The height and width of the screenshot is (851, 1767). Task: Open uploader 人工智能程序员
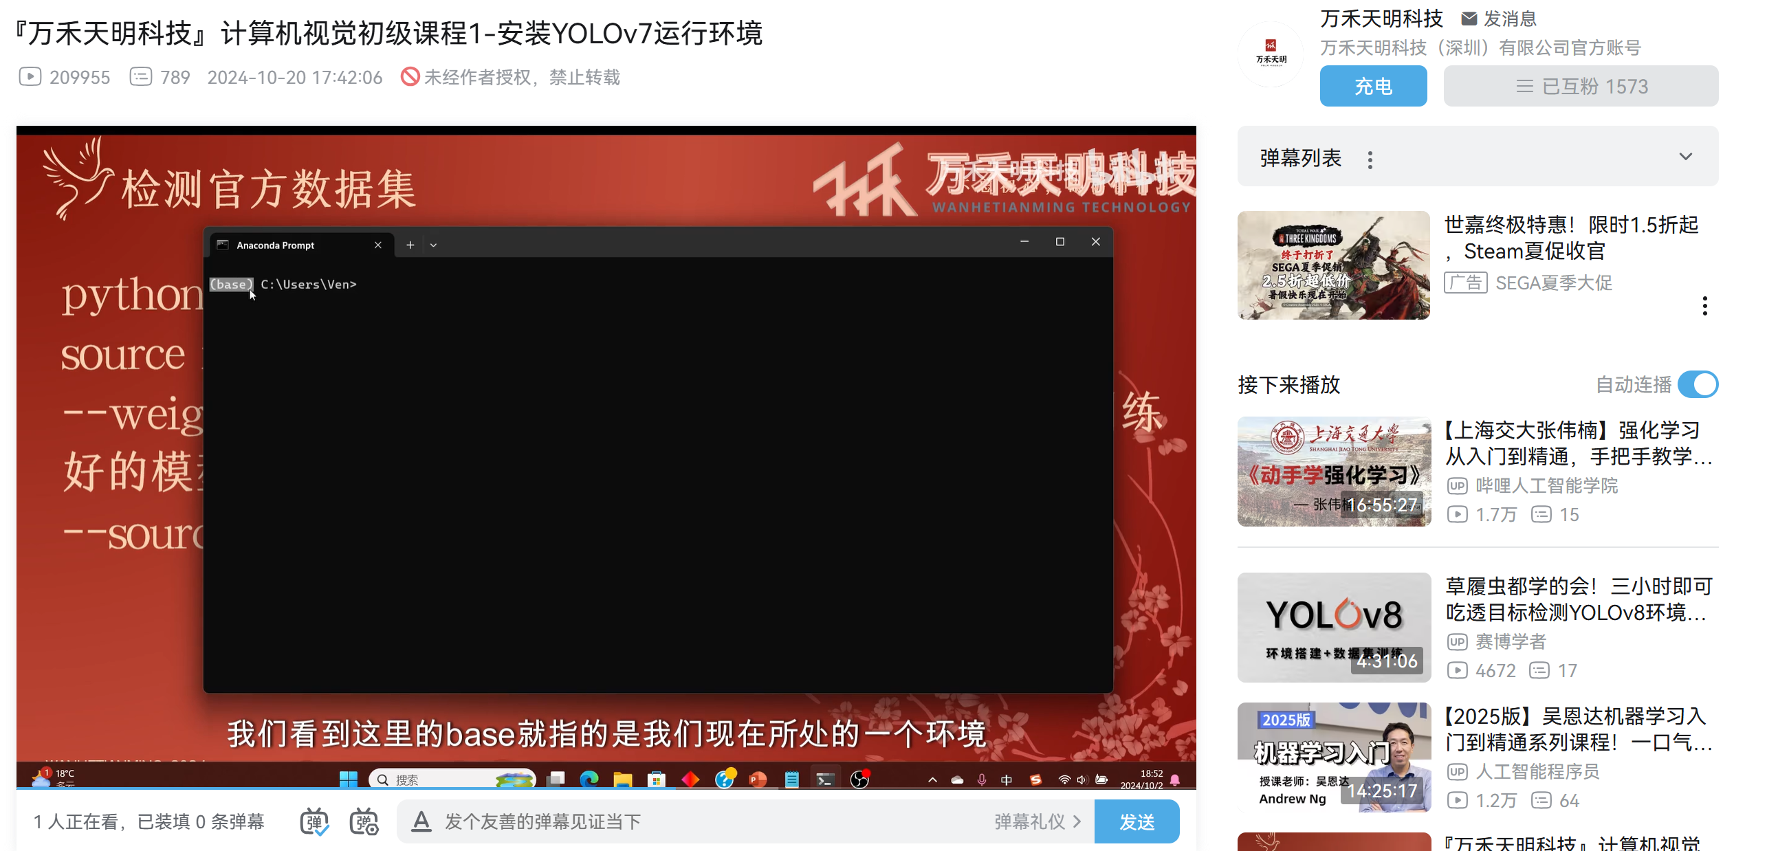tap(1537, 771)
